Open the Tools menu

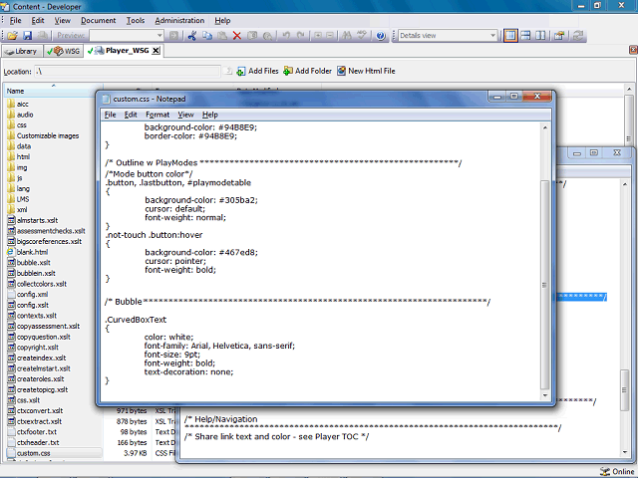(136, 20)
